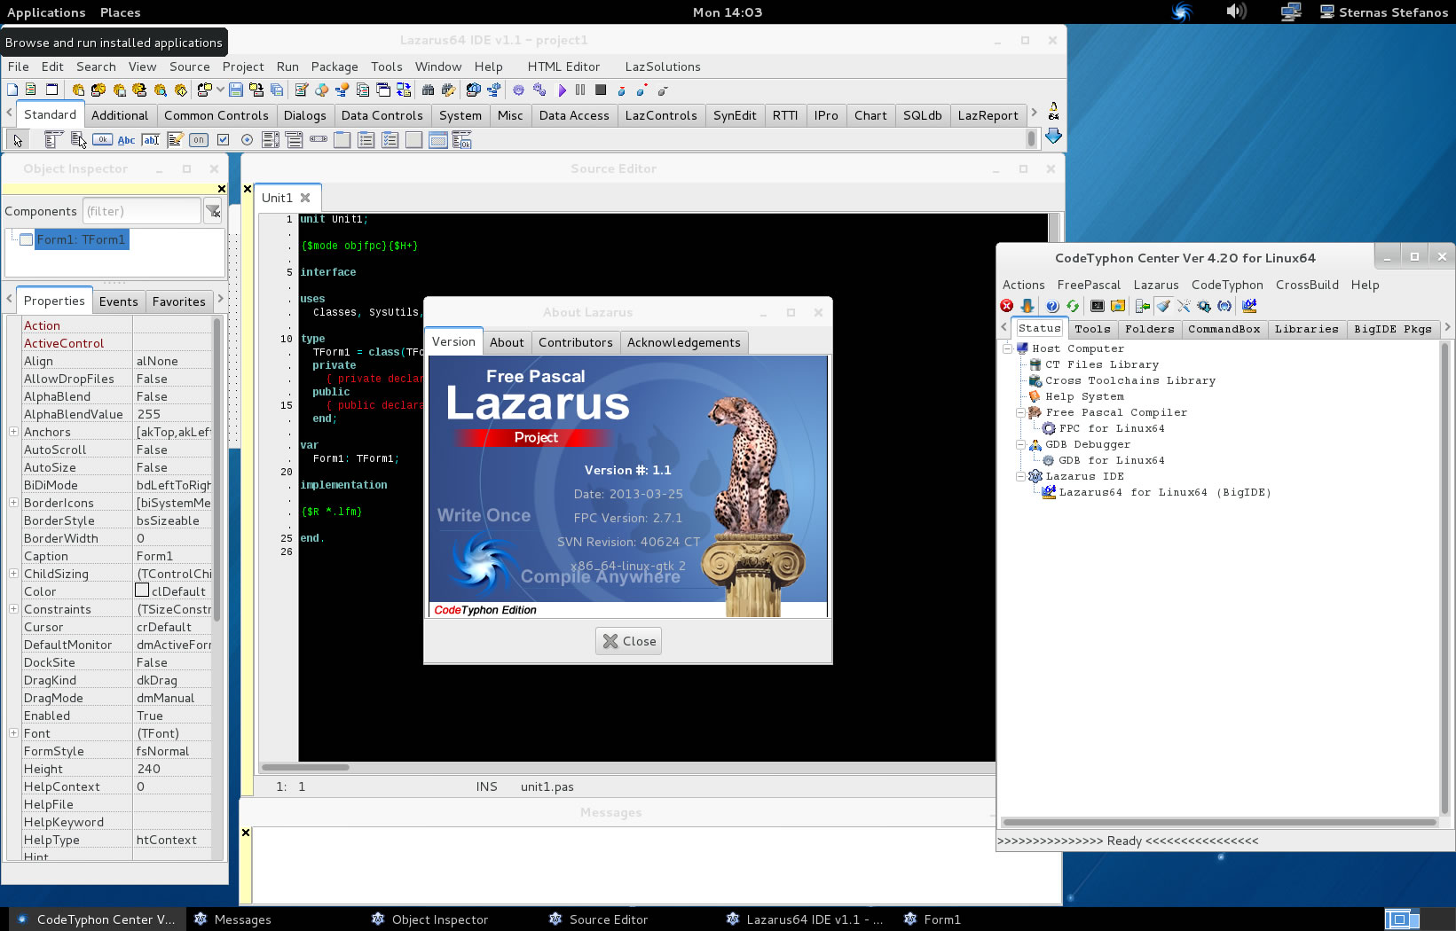Screen dimensions: 1456x931
Task: Click the CodeTyphon Center horizontal scrollbar
Action: pyautogui.click(x=1219, y=822)
